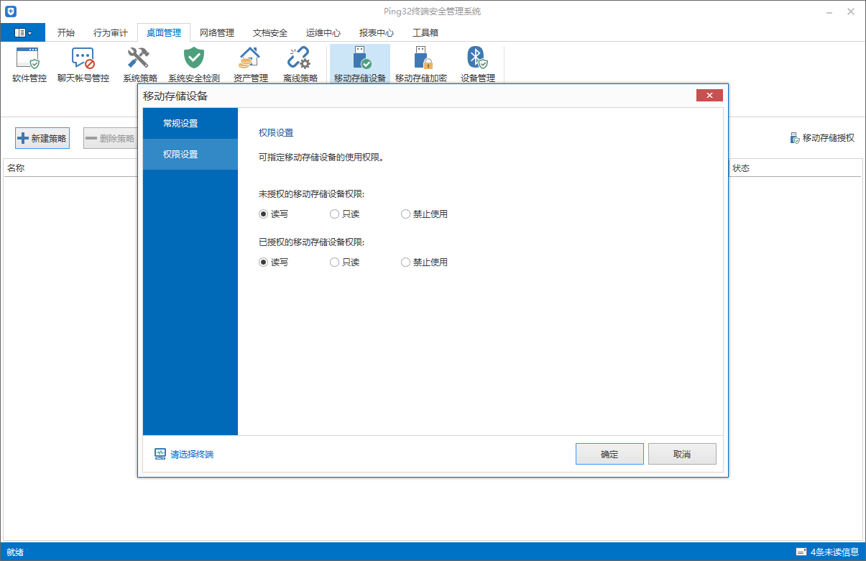The image size is (866, 561).
Task: Switch to the 报表中心 ribbon tab
Action: click(377, 33)
